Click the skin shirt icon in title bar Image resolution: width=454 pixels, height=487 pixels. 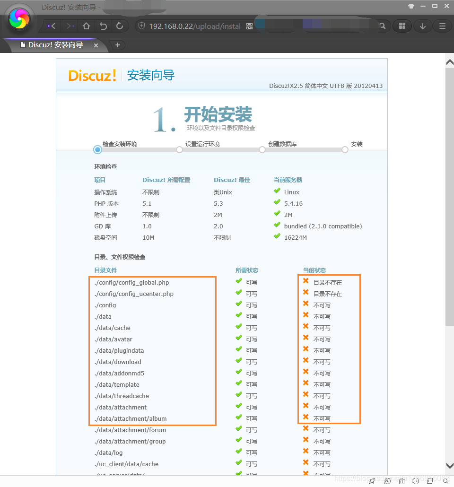[x=411, y=6]
